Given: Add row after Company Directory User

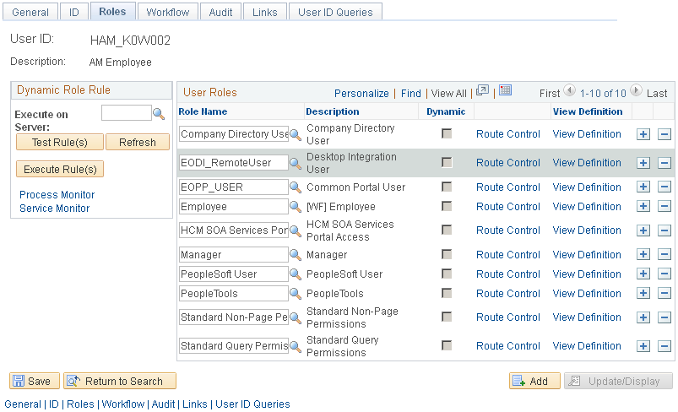Looking at the screenshot, I should 643,134.
